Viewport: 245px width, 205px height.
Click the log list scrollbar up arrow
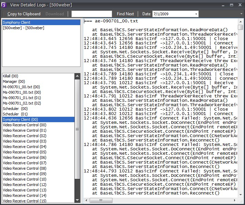click(x=77, y=76)
